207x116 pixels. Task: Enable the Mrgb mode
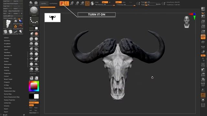click(x=97, y=2)
